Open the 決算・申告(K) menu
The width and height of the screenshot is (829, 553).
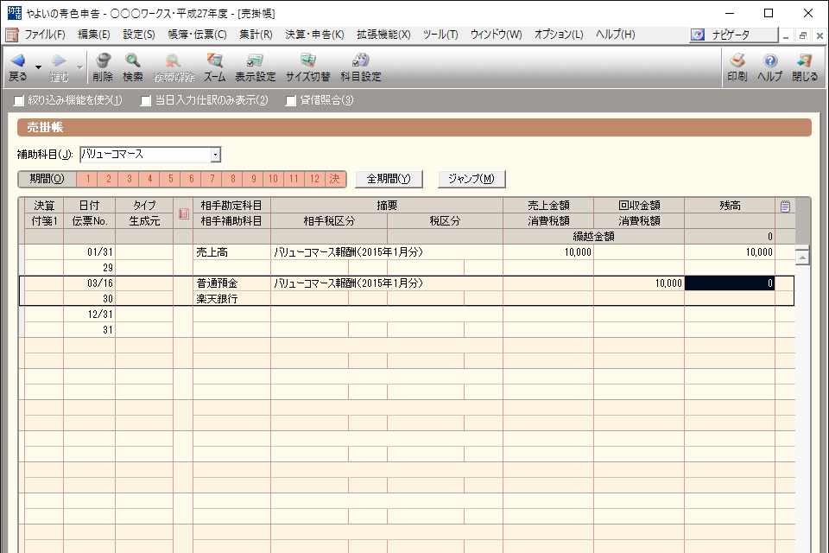coord(314,35)
